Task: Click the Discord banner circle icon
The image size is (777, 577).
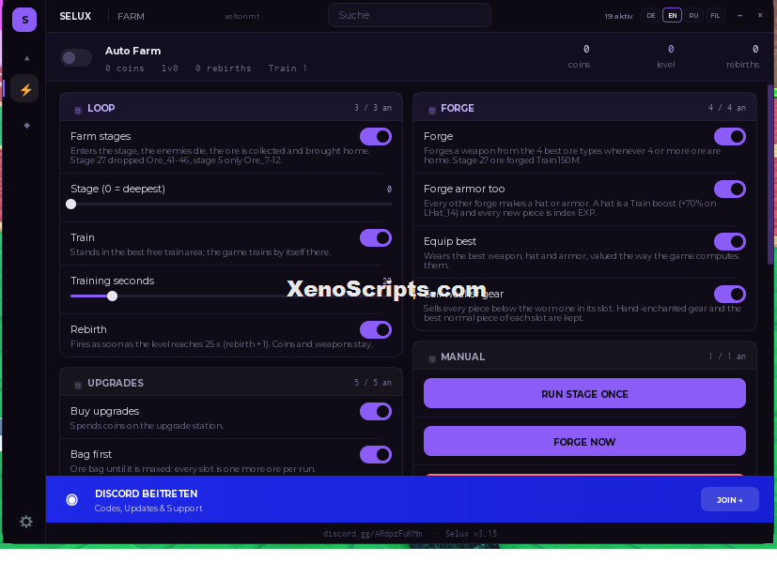Action: (x=71, y=500)
